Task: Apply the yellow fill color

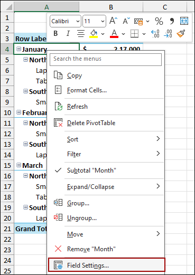Action: pyautogui.click(x=94, y=33)
